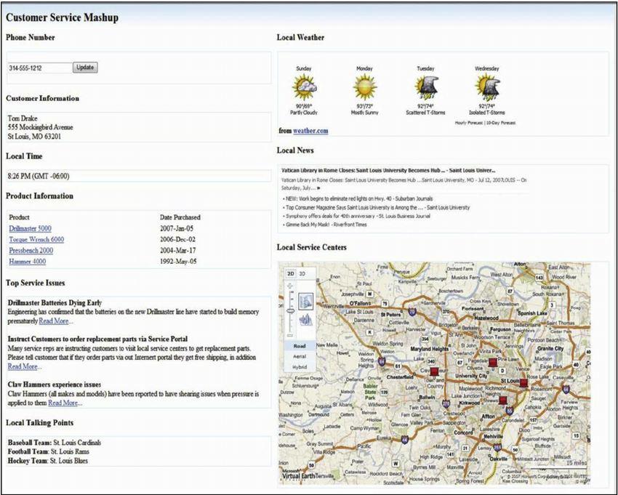Select the red pin at St Louis downtown

coord(523,382)
